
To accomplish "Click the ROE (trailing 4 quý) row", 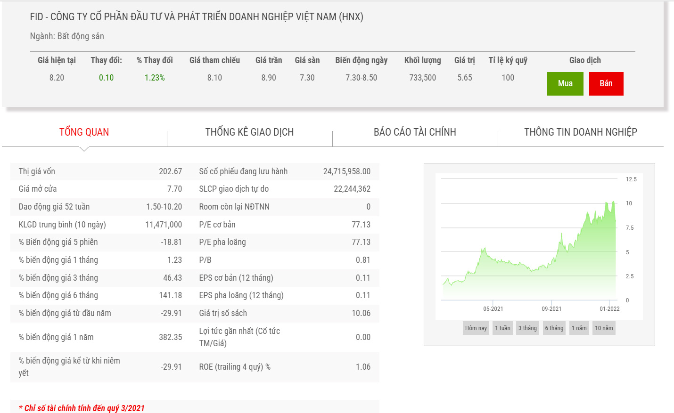I will [284, 367].
